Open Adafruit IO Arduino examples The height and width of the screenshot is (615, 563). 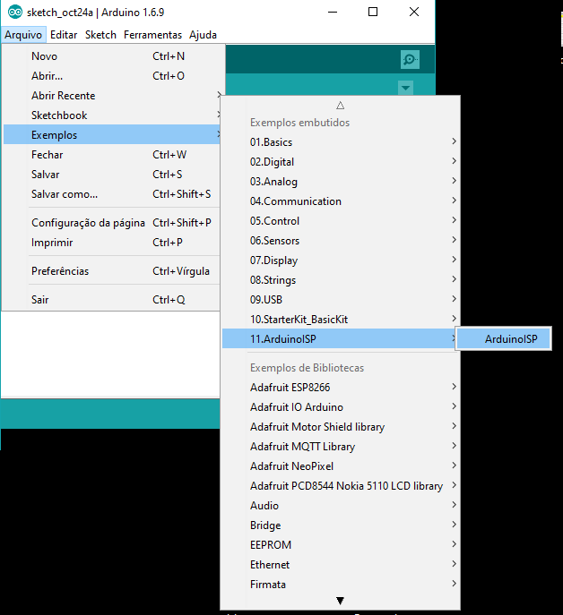tap(341, 406)
